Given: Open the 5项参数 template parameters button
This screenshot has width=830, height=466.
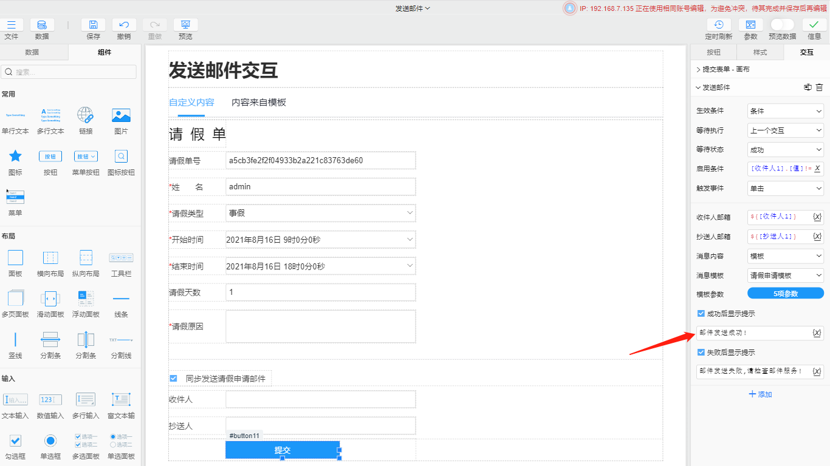Looking at the screenshot, I should 785,294.
